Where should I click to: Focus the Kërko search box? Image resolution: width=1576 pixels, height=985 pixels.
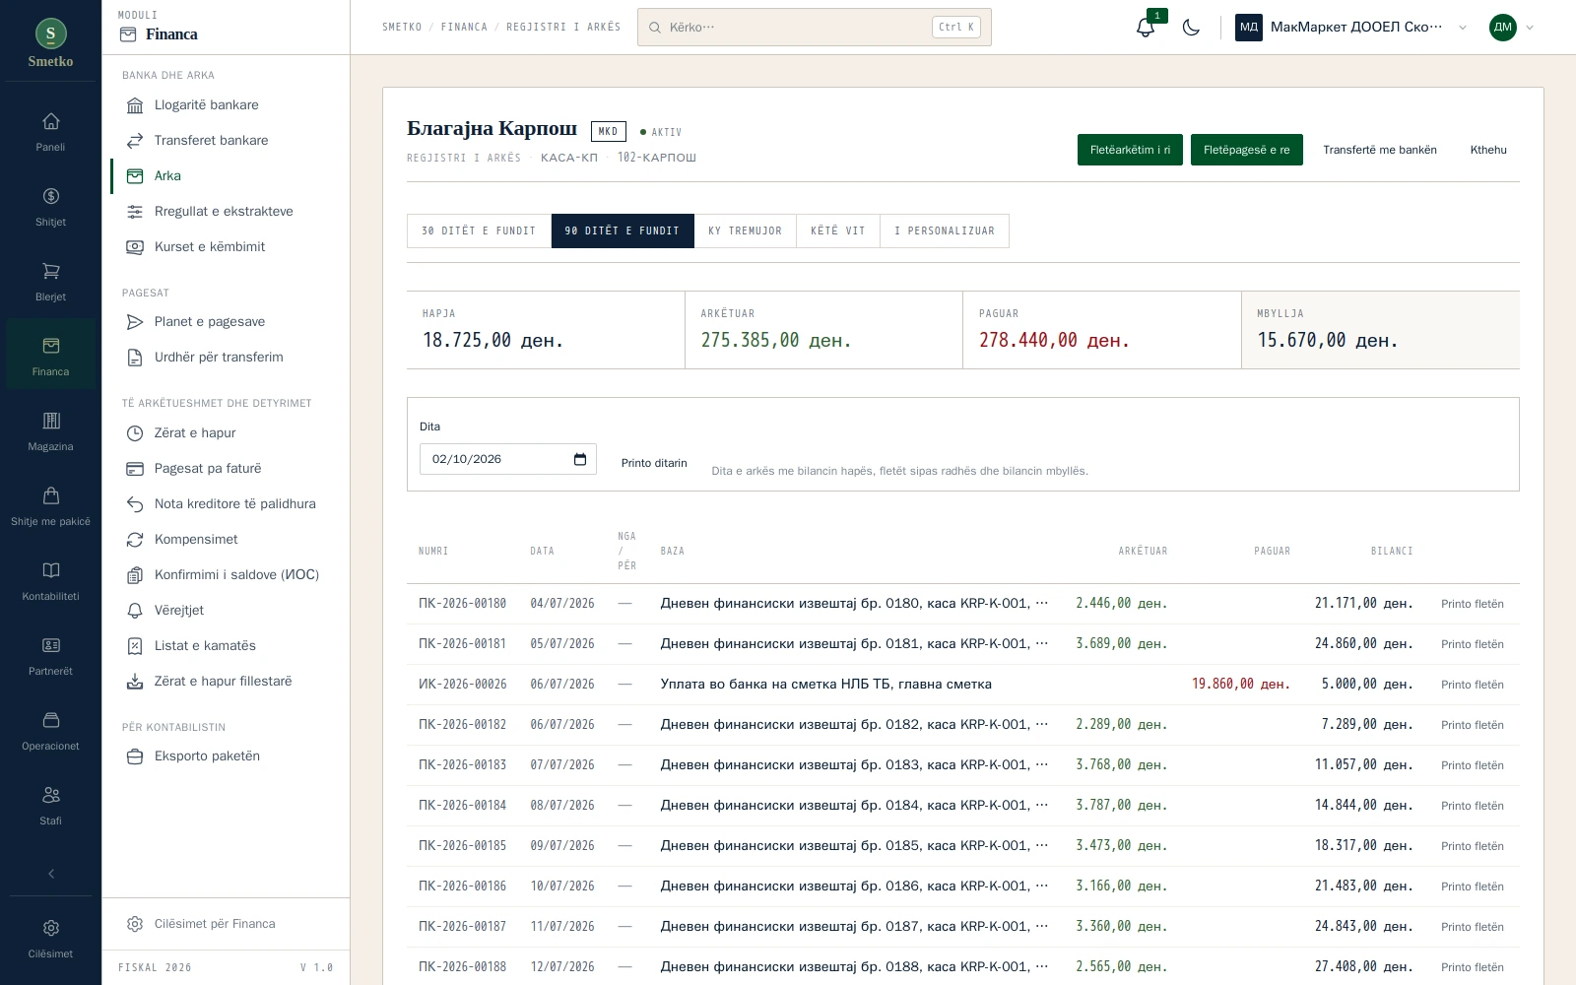click(x=815, y=28)
